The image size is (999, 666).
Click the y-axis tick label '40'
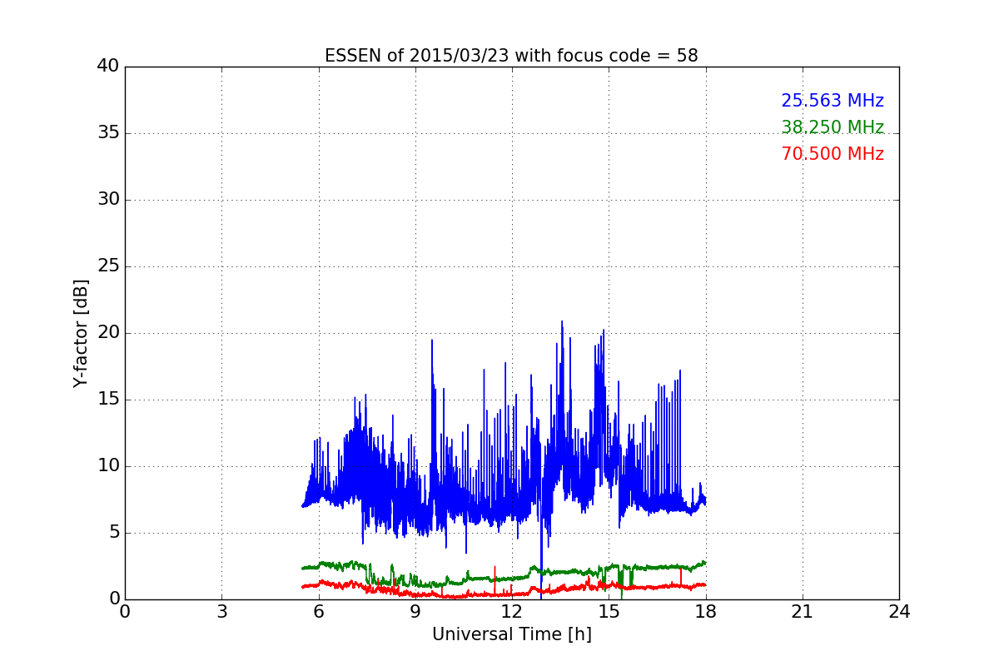pyautogui.click(x=108, y=67)
